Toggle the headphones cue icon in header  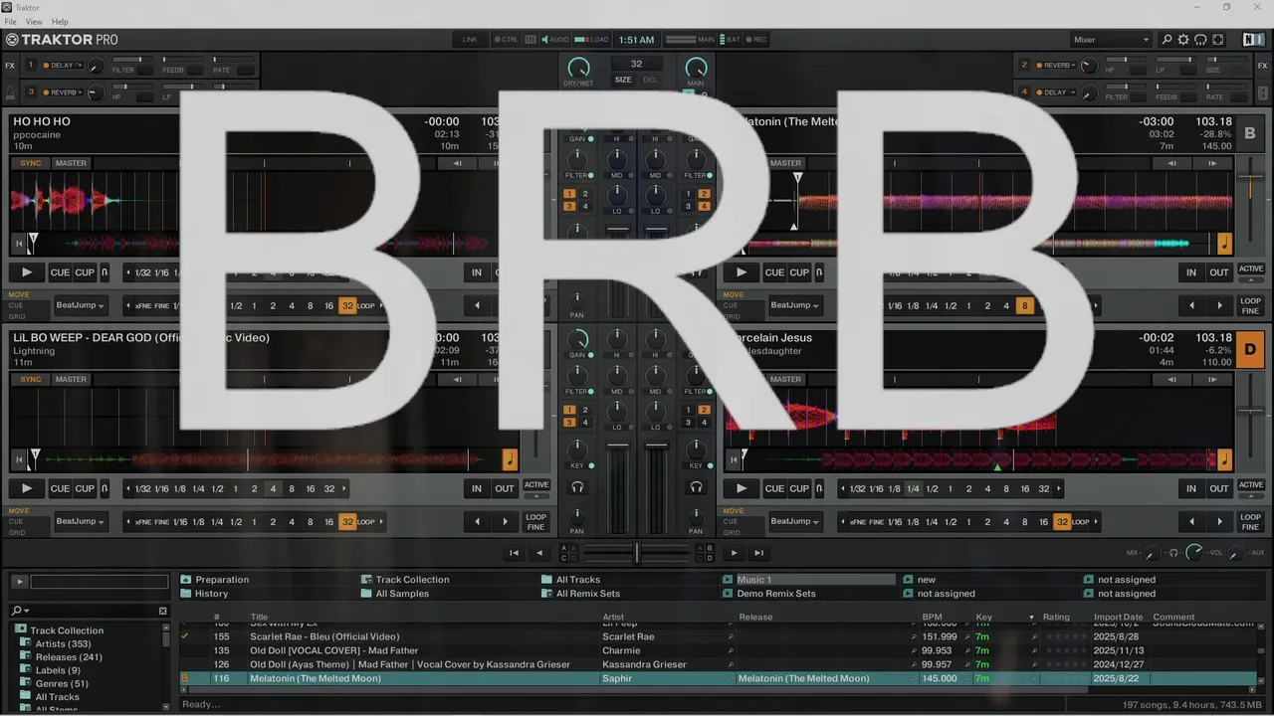click(x=1200, y=40)
